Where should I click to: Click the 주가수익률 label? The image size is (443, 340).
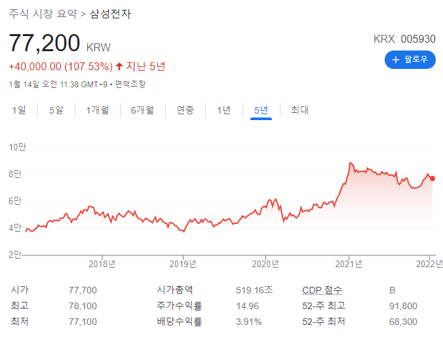(x=180, y=306)
